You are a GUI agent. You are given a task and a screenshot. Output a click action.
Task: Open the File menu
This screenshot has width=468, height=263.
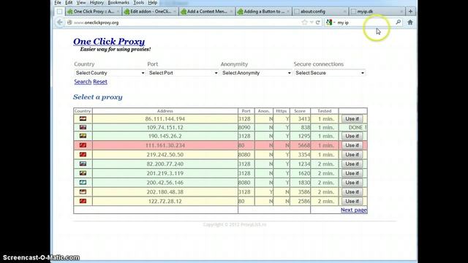(58, 3)
